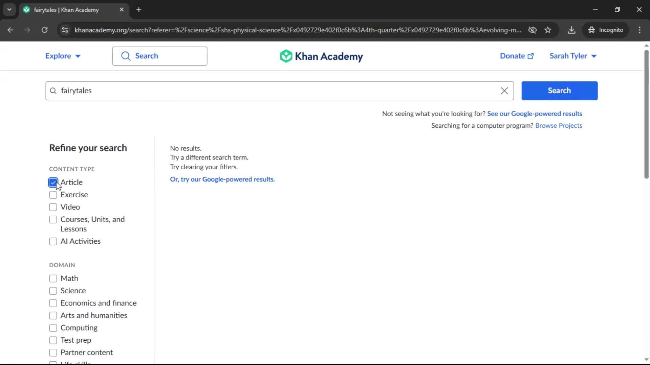Open the Sarah Tyler account menu
The image size is (650, 365).
click(x=573, y=56)
